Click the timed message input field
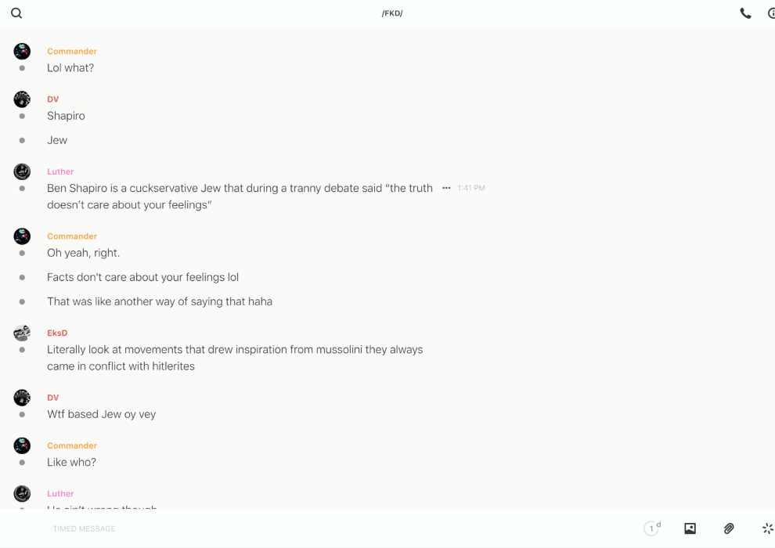Viewport: 775px width, 548px height. coord(235,528)
